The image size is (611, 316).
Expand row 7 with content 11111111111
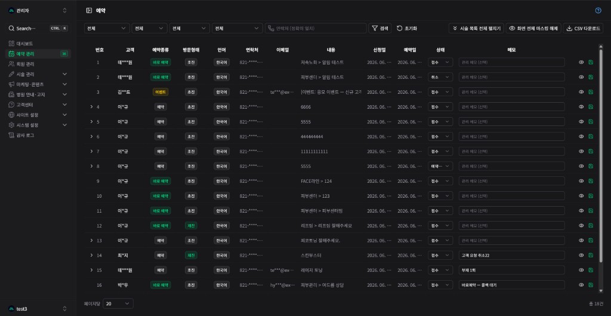point(91,151)
